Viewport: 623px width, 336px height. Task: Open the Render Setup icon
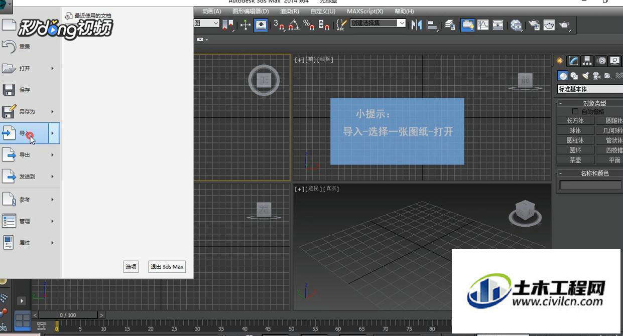[x=534, y=25]
